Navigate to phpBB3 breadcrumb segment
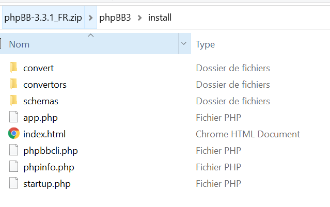The image size is (330, 207). point(115,18)
